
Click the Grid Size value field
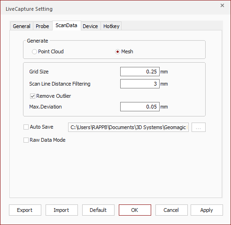pos(140,72)
